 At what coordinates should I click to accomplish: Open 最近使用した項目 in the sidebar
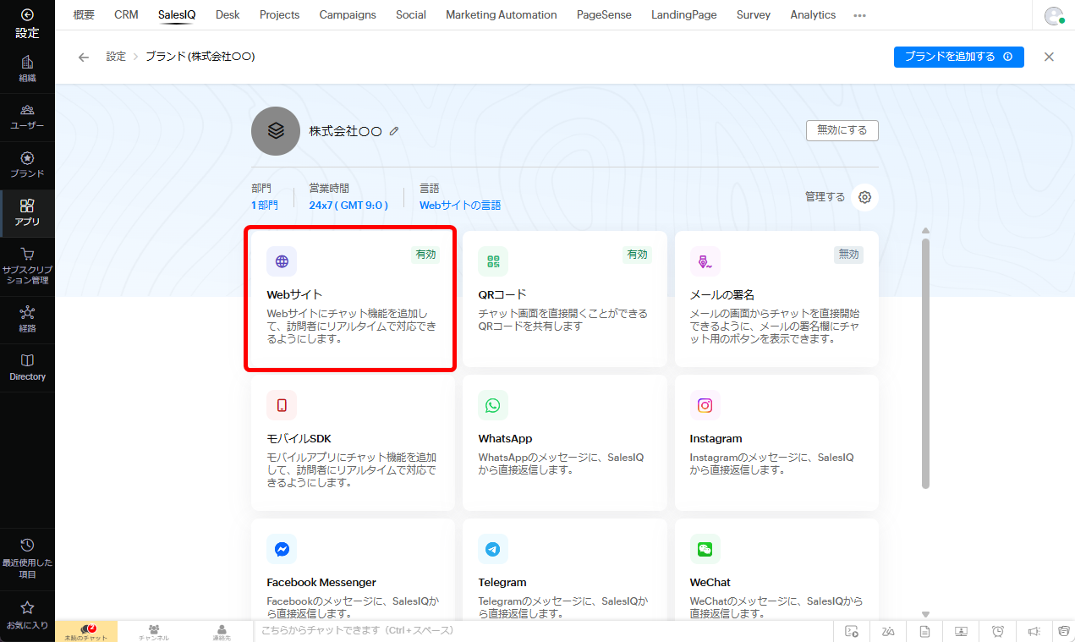pyautogui.click(x=27, y=558)
